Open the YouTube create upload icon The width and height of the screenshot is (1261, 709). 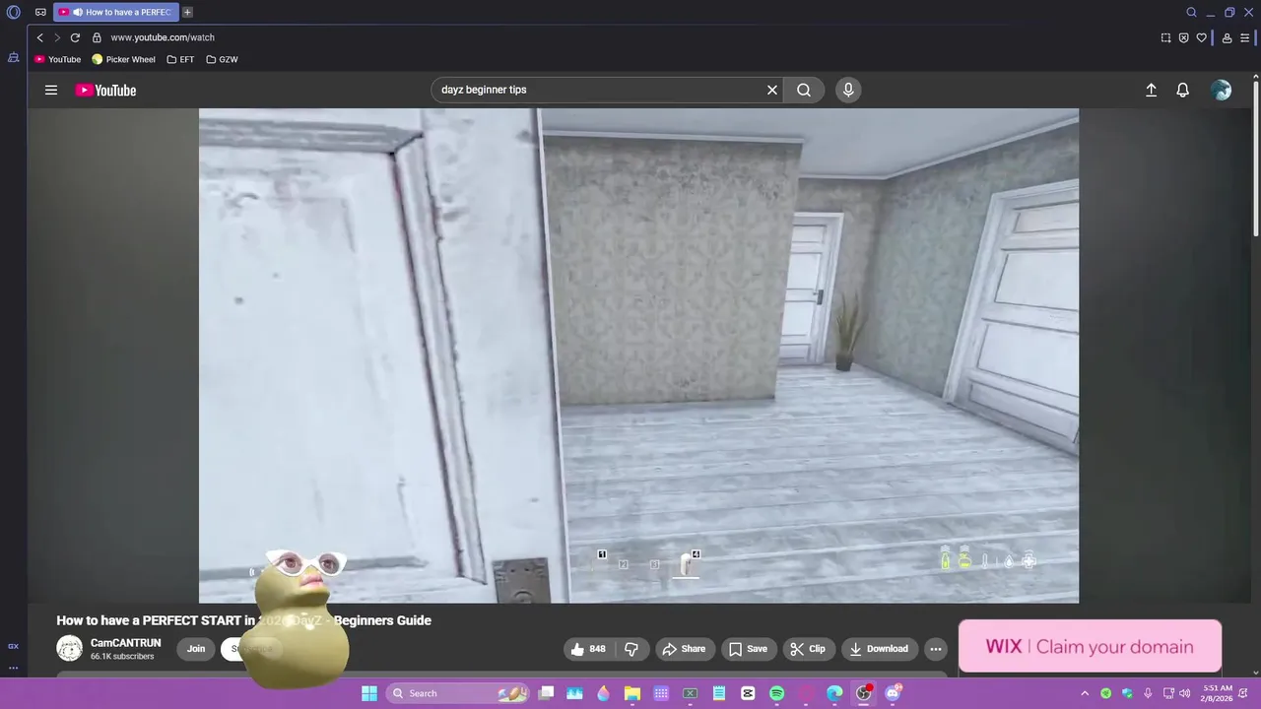(1151, 90)
